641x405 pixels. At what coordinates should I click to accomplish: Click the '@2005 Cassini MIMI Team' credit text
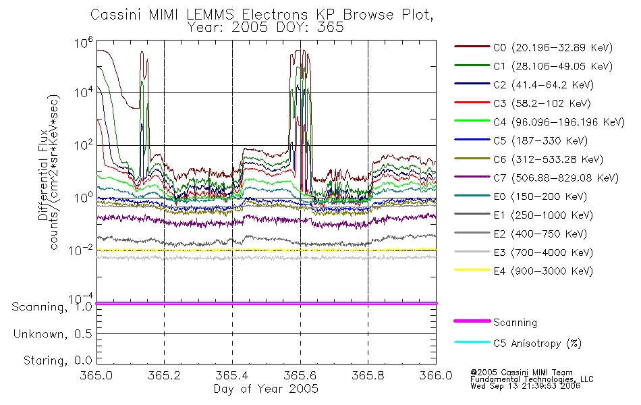[522, 373]
